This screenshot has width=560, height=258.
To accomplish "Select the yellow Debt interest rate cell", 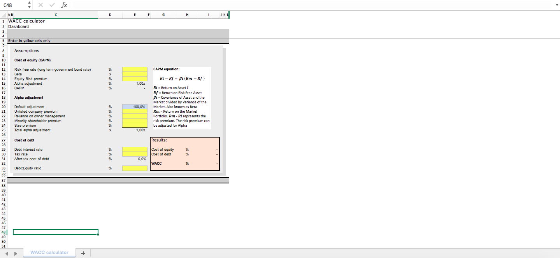I will click(134, 149).
